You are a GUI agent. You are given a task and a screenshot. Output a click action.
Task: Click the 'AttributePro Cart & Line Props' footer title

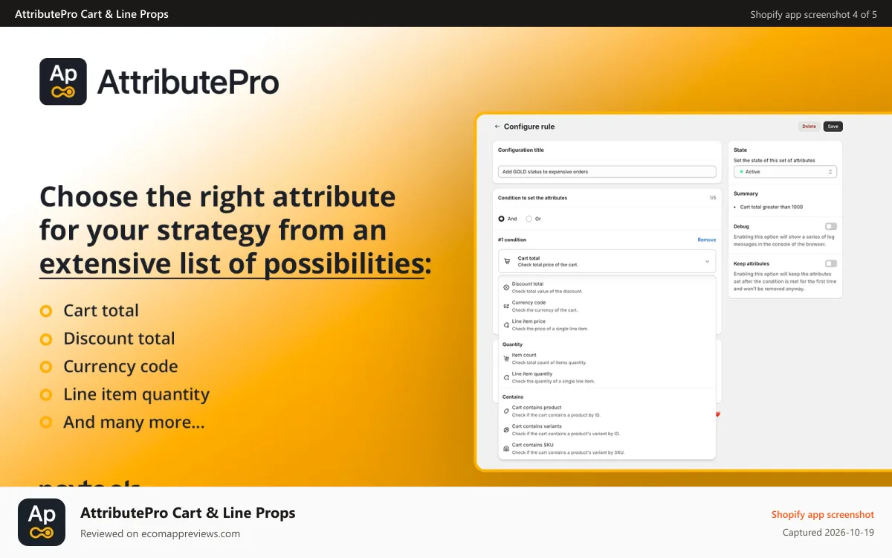[x=188, y=513]
